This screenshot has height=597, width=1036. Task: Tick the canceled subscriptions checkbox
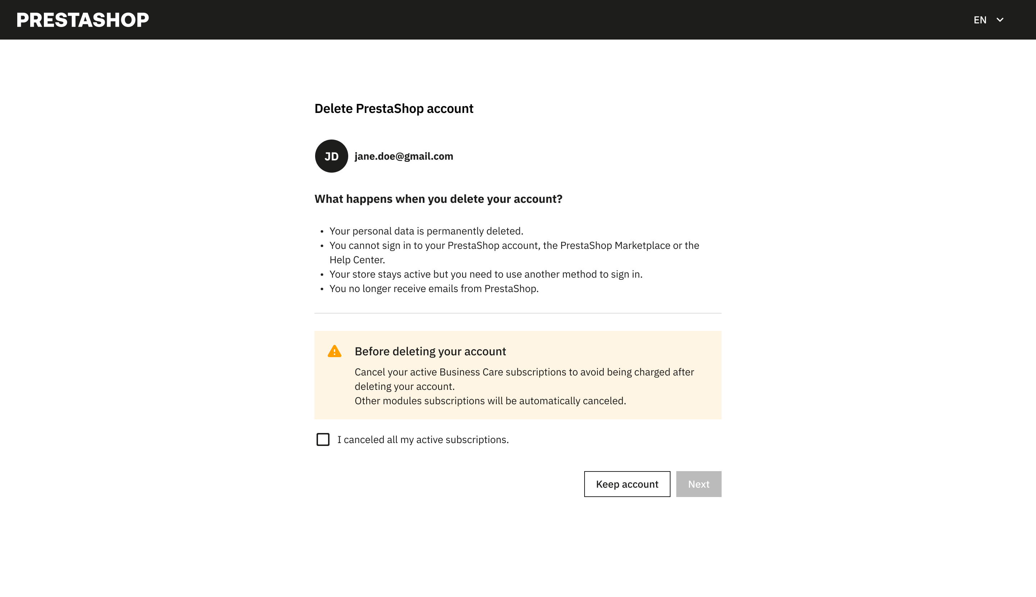(323, 439)
